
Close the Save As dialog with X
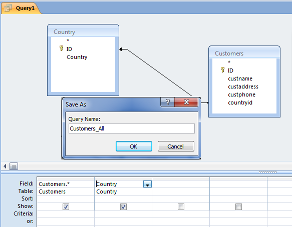pos(186,102)
